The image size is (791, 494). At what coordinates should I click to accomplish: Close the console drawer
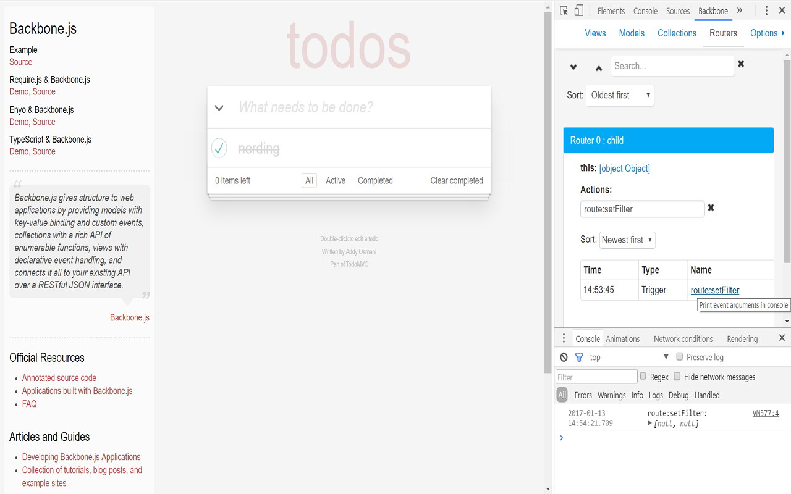click(782, 338)
